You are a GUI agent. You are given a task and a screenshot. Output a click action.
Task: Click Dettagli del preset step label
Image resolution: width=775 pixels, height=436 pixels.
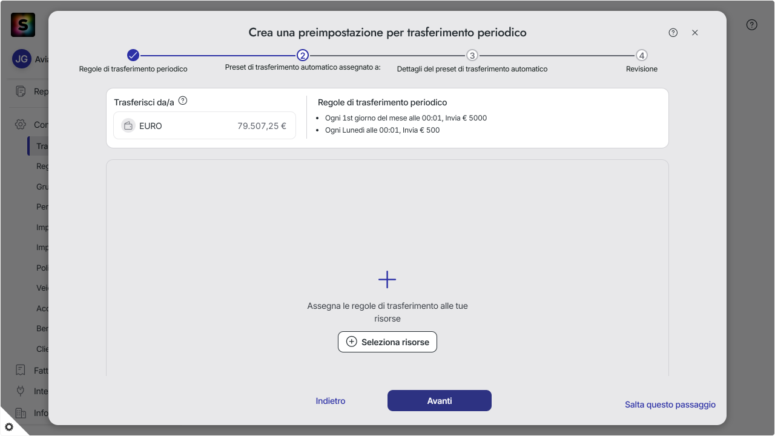(x=472, y=69)
